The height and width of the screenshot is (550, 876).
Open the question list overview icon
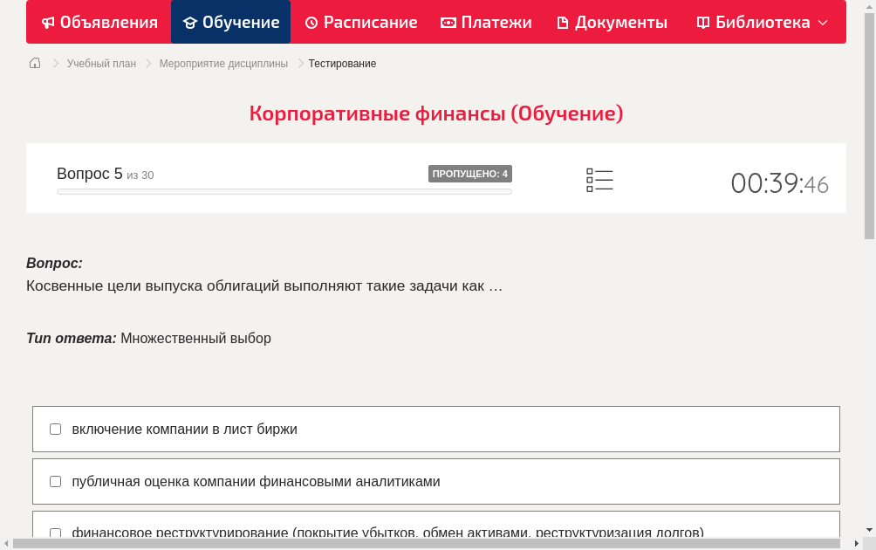click(x=599, y=179)
